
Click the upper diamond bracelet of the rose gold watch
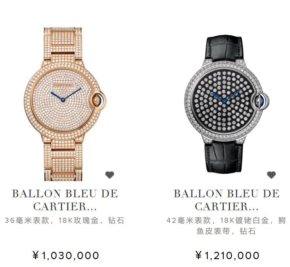63,44
